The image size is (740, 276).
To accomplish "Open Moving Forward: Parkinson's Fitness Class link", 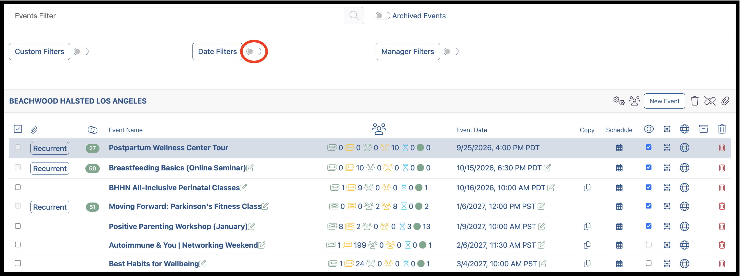I will pos(185,206).
